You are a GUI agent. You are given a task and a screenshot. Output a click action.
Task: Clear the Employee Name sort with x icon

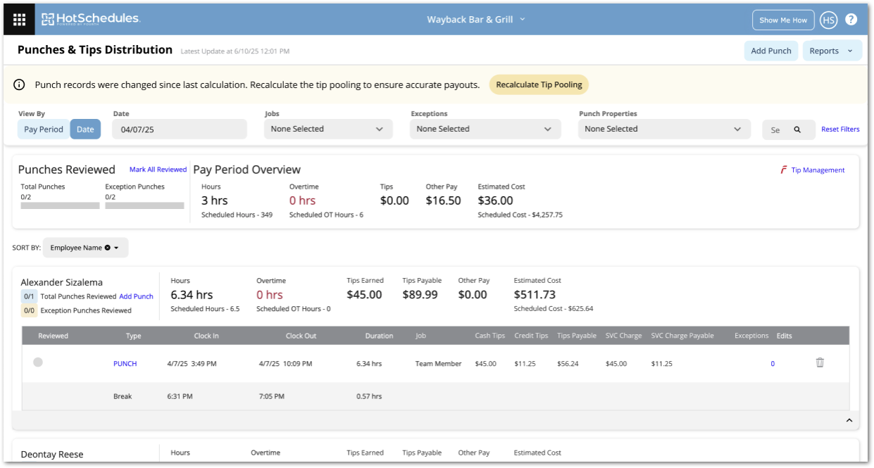107,248
